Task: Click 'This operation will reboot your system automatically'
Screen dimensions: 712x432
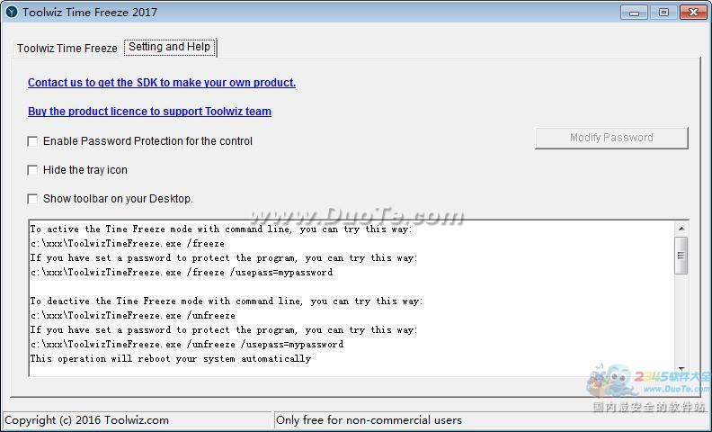Action: 170,359
